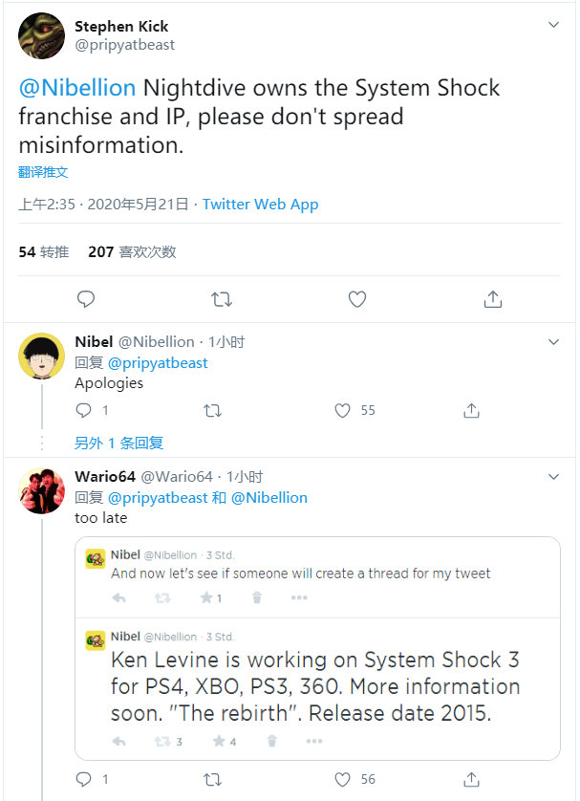Share Nibel's Apologies reply
The image size is (580, 801).
[471, 410]
